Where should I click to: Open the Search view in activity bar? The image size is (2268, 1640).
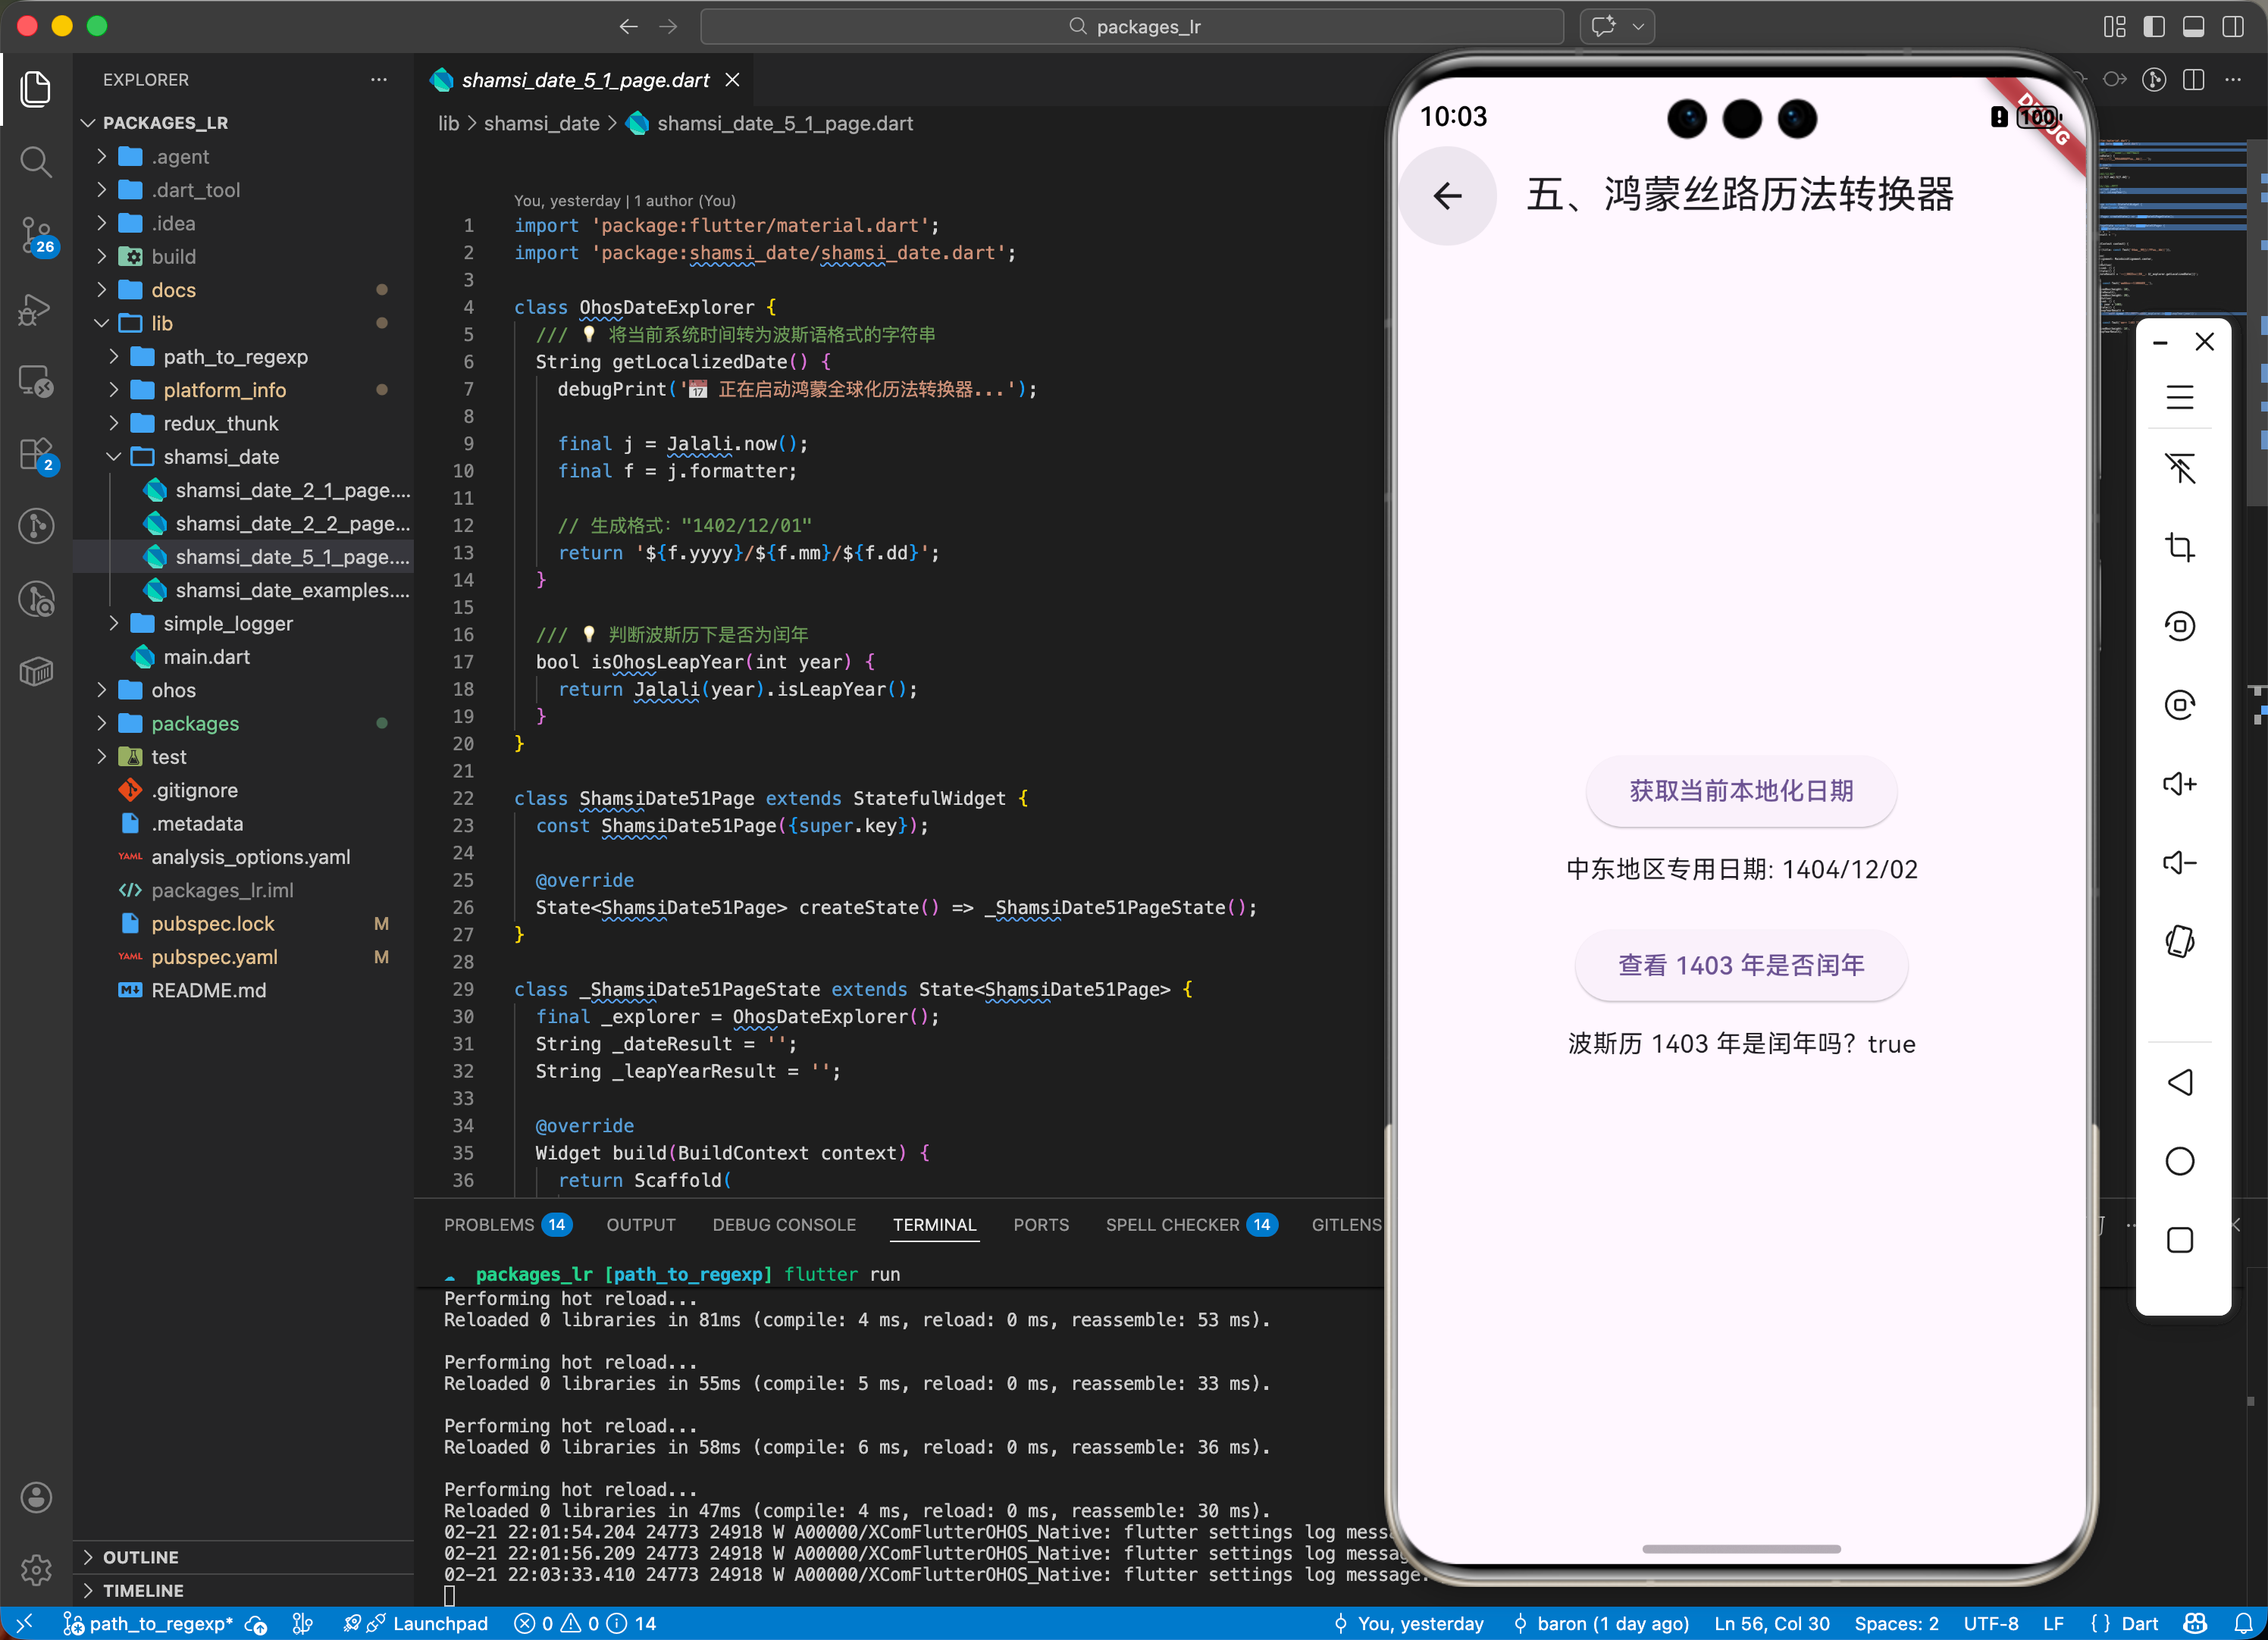36,161
